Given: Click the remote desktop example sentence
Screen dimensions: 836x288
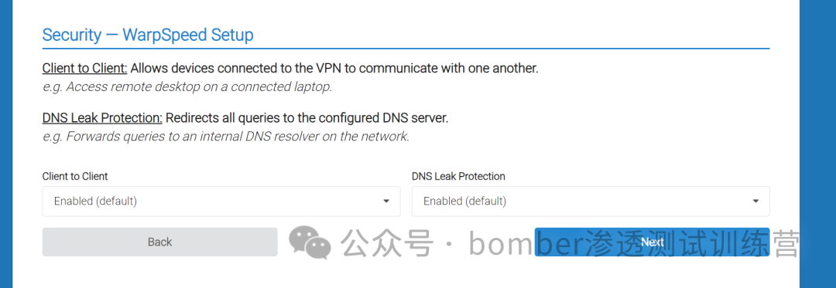Looking at the screenshot, I should [187, 86].
